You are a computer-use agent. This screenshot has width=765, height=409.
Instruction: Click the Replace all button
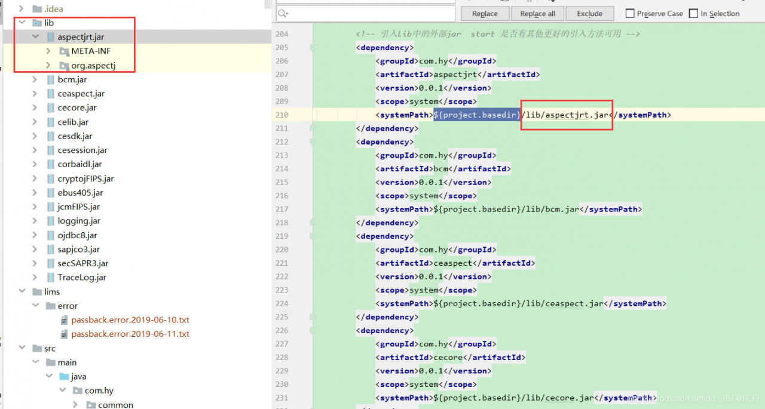click(537, 14)
